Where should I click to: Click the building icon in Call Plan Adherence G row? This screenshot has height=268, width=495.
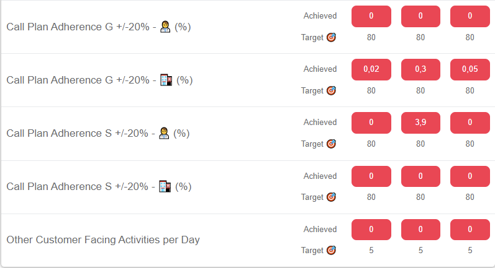click(165, 80)
